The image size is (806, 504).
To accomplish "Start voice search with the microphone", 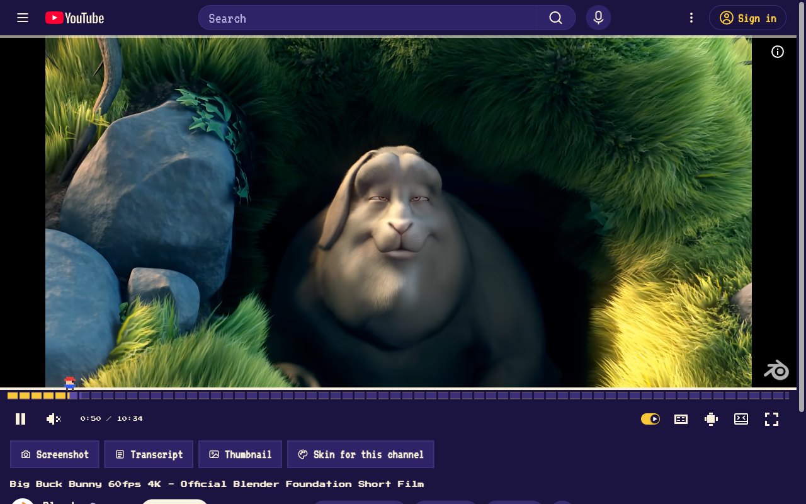I will pos(598,18).
